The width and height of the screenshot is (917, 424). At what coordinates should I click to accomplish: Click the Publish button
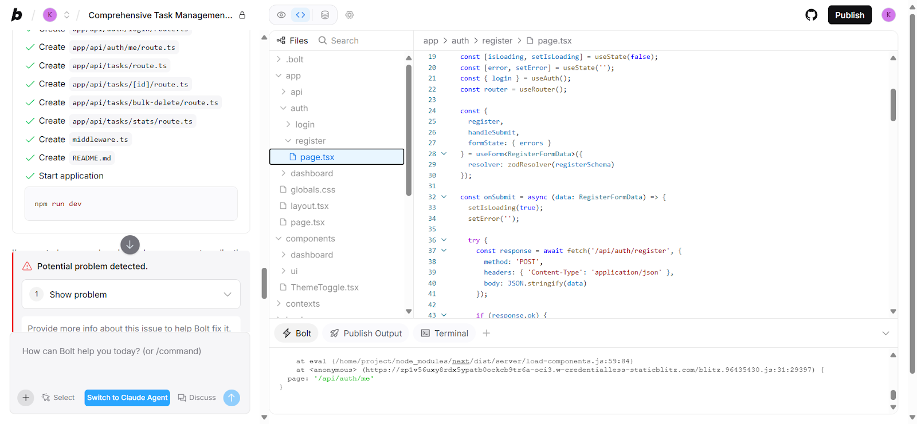849,15
